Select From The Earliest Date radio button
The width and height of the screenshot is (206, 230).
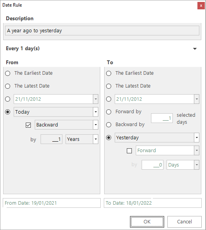click(8, 73)
